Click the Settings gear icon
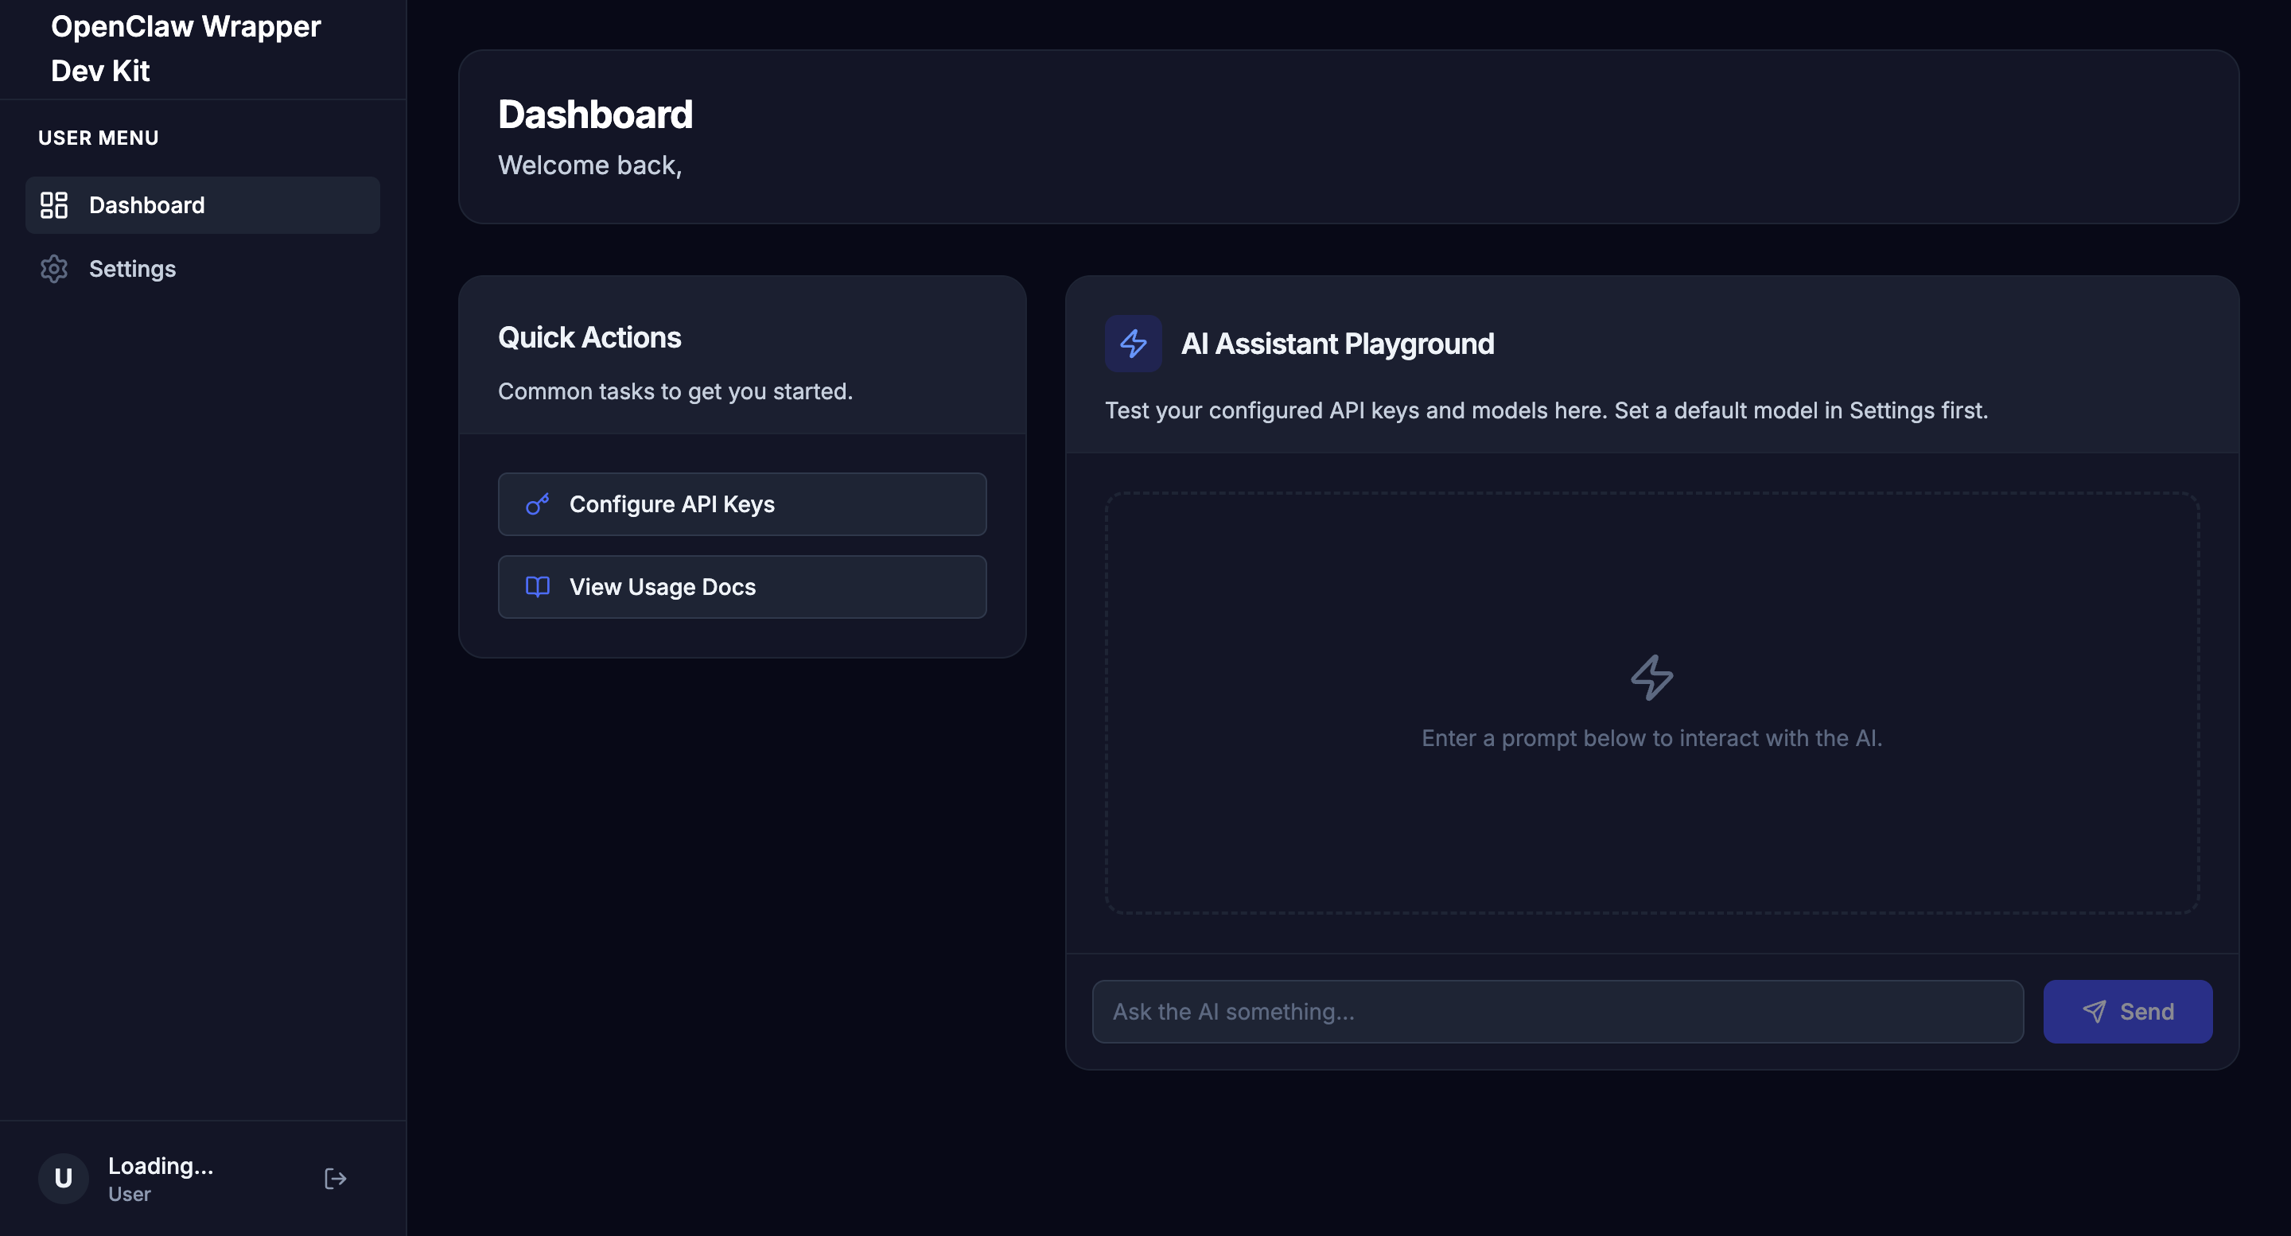 pos(54,269)
